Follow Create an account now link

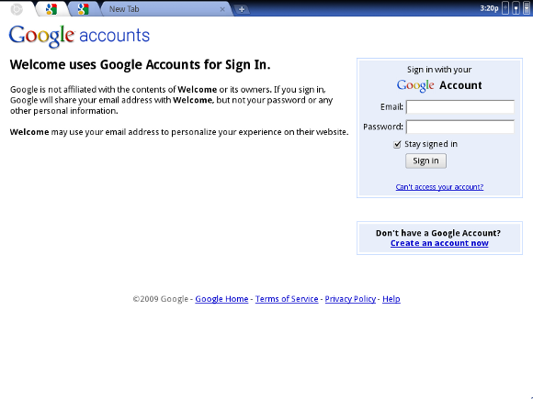[x=439, y=243]
